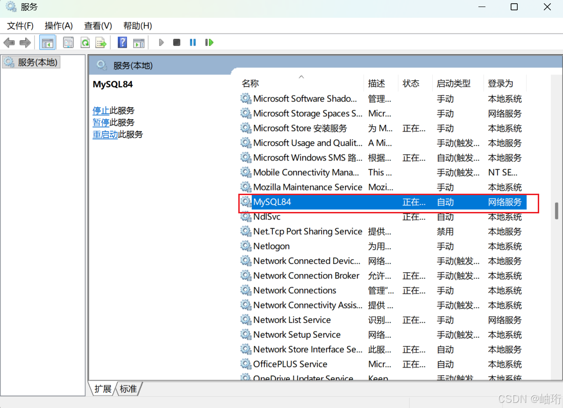
Task: Open the Properties toolbar icon
Action: point(69,43)
